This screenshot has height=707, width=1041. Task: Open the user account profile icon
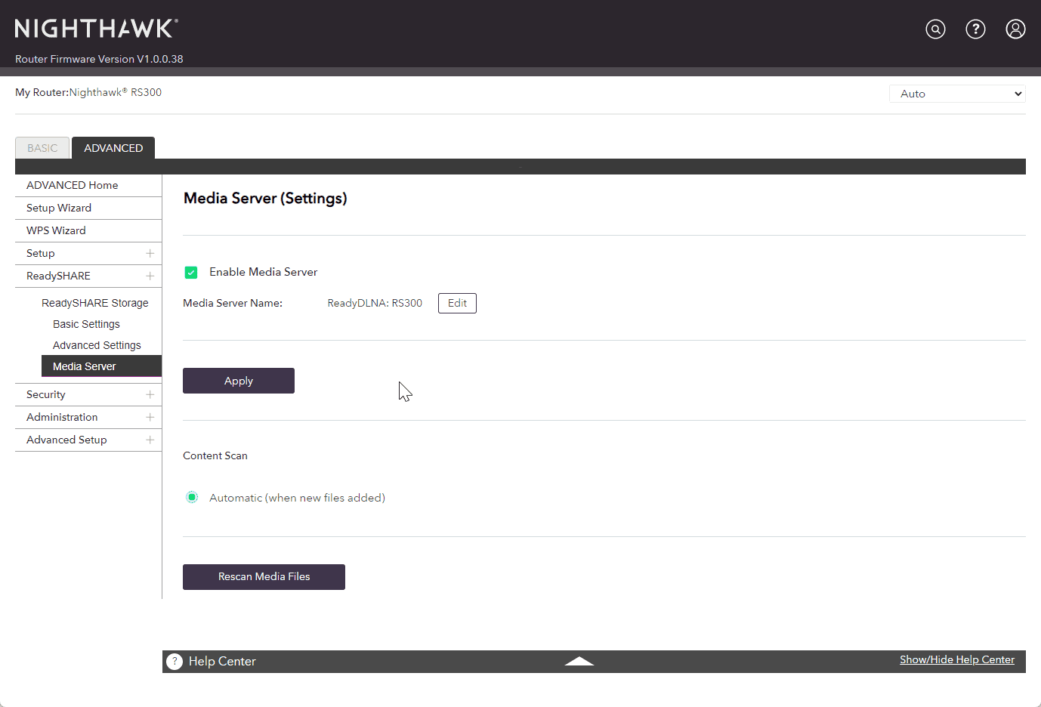(x=1015, y=29)
